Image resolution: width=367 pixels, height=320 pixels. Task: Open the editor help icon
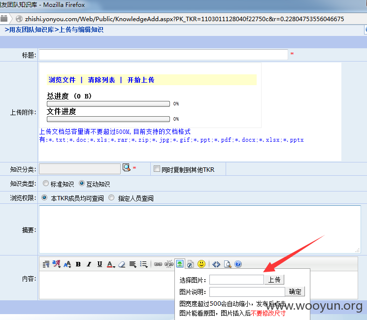tap(238, 264)
